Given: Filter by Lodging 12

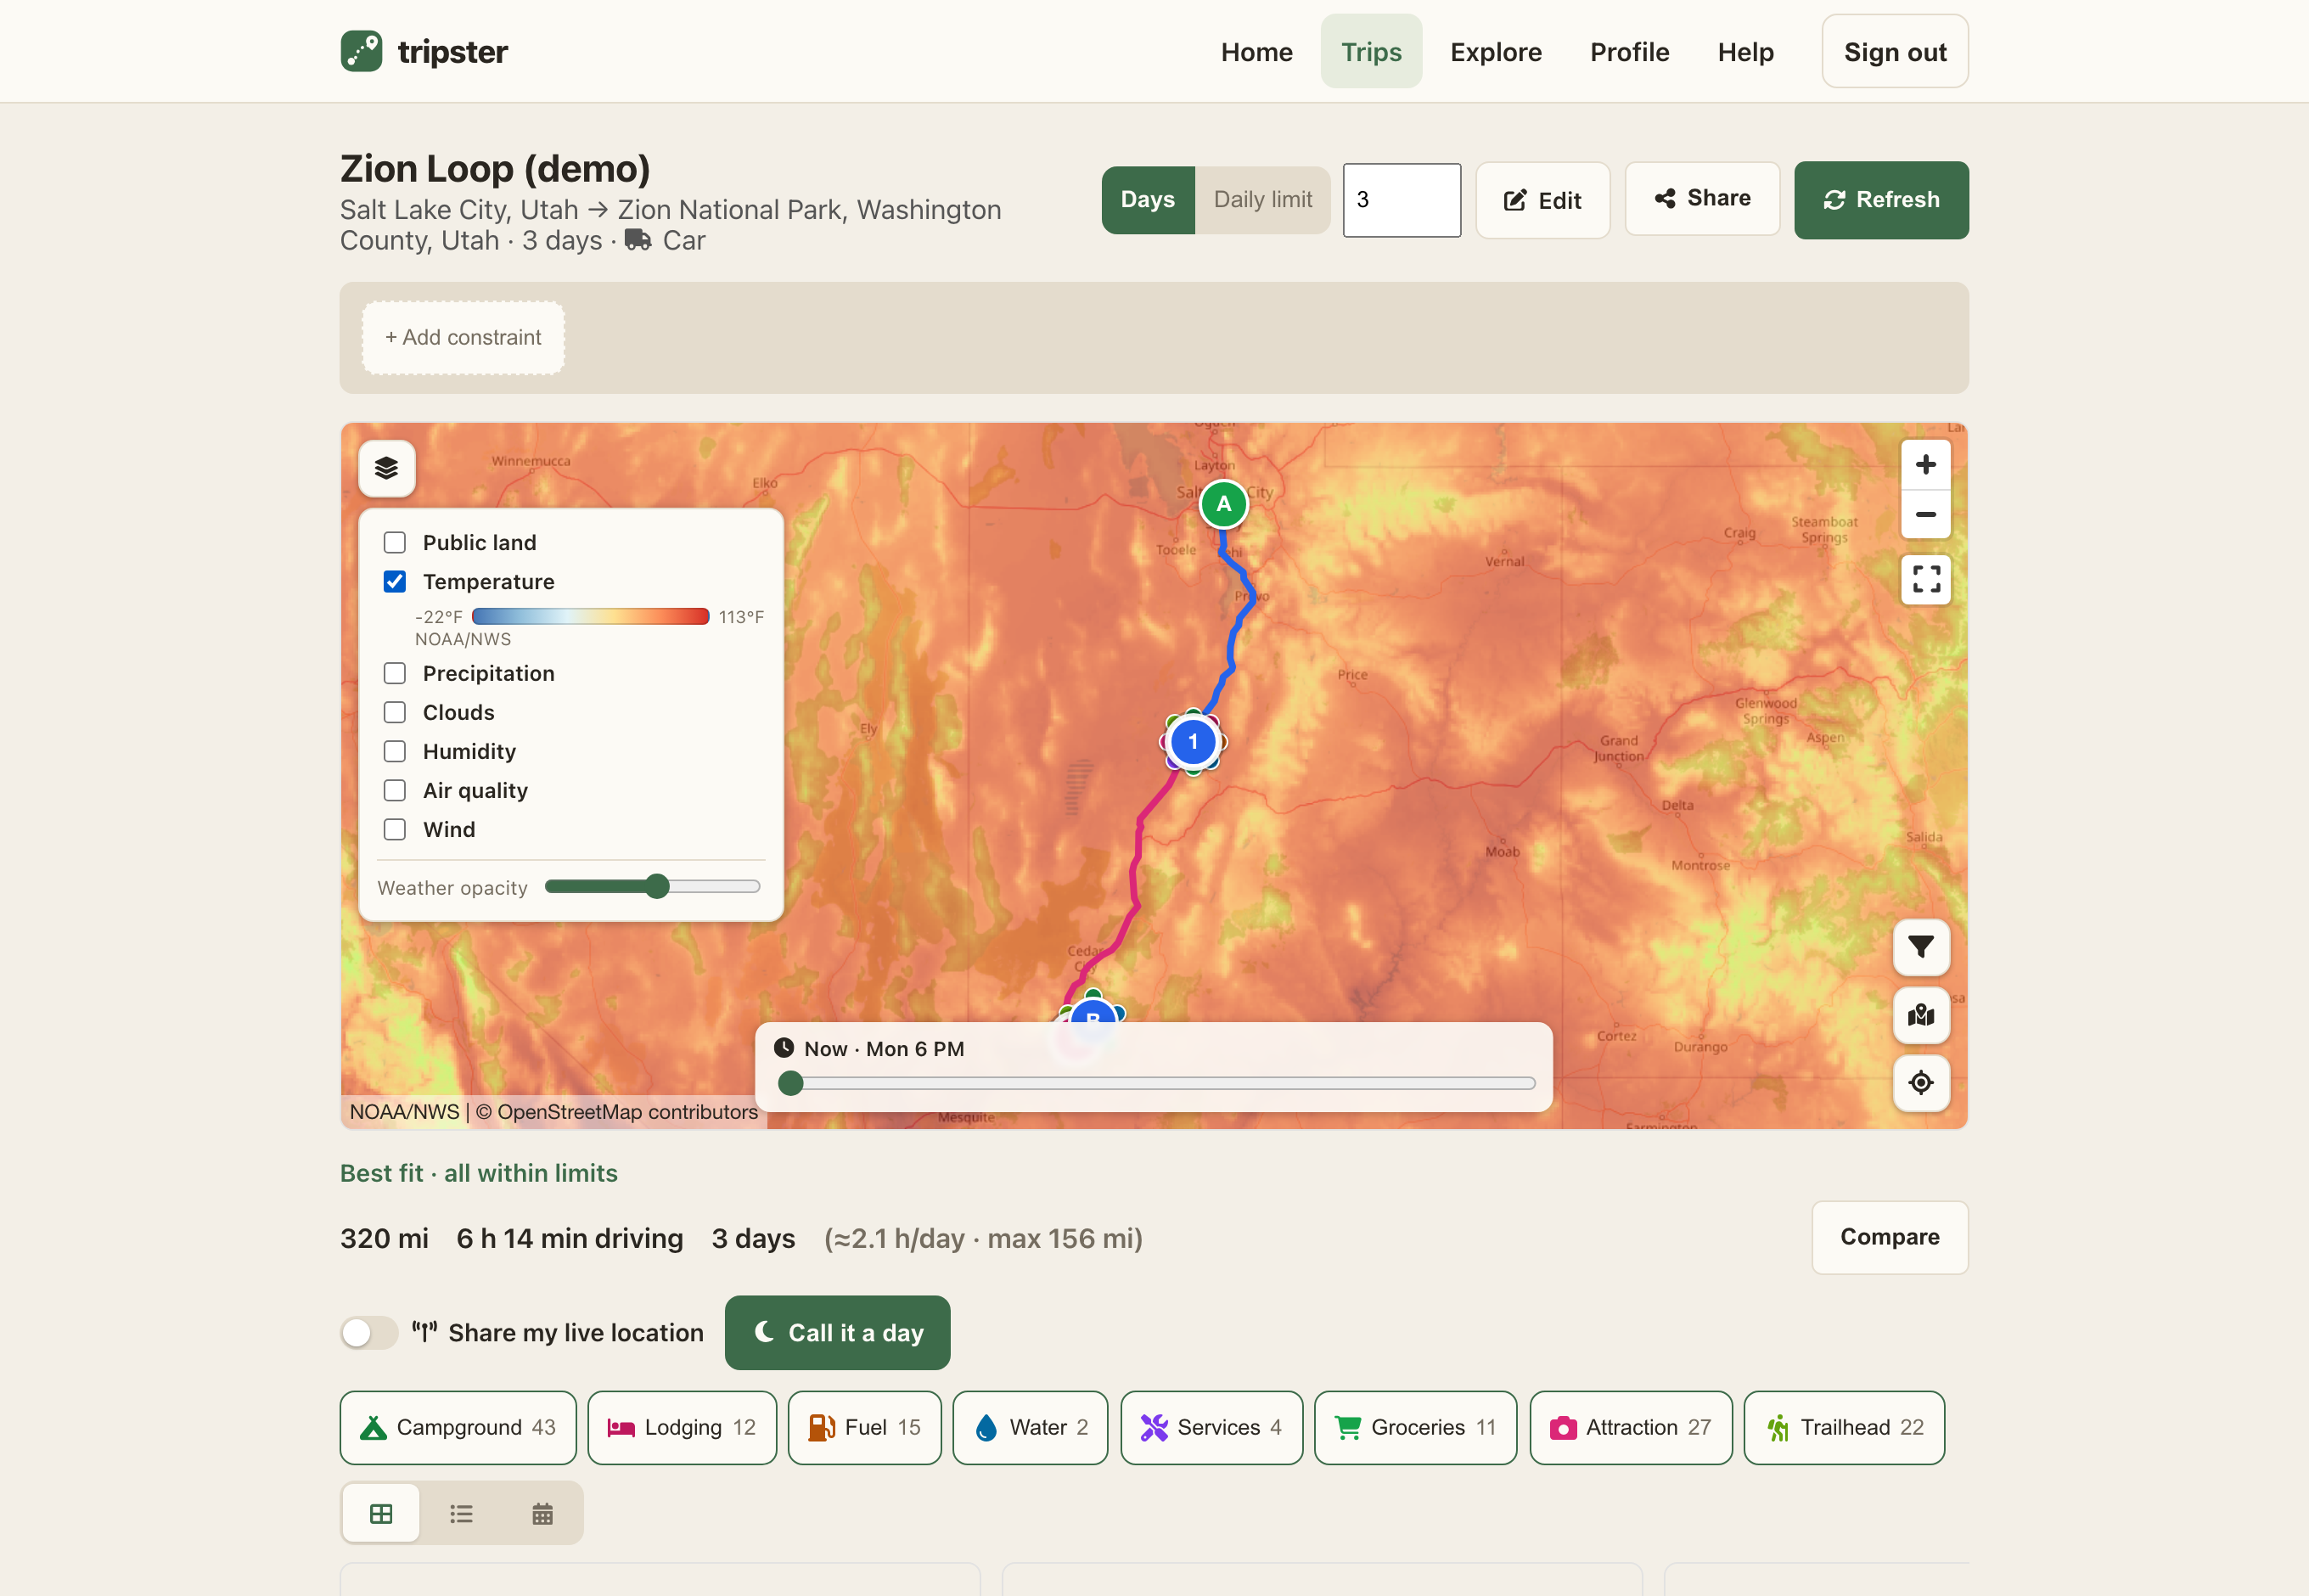Looking at the screenshot, I should click(x=682, y=1427).
